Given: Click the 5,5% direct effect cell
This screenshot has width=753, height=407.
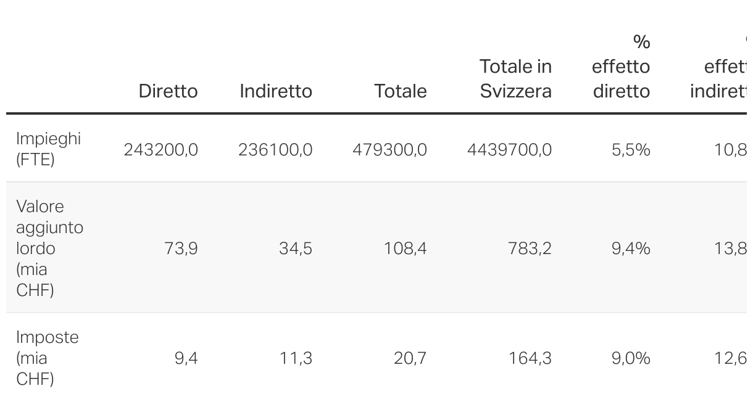Looking at the screenshot, I should click(631, 150).
